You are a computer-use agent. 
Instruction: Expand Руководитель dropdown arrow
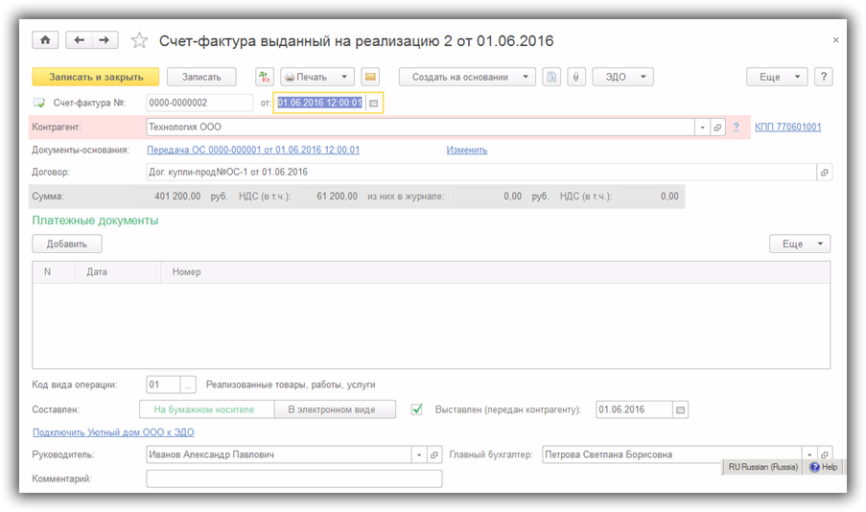click(418, 454)
